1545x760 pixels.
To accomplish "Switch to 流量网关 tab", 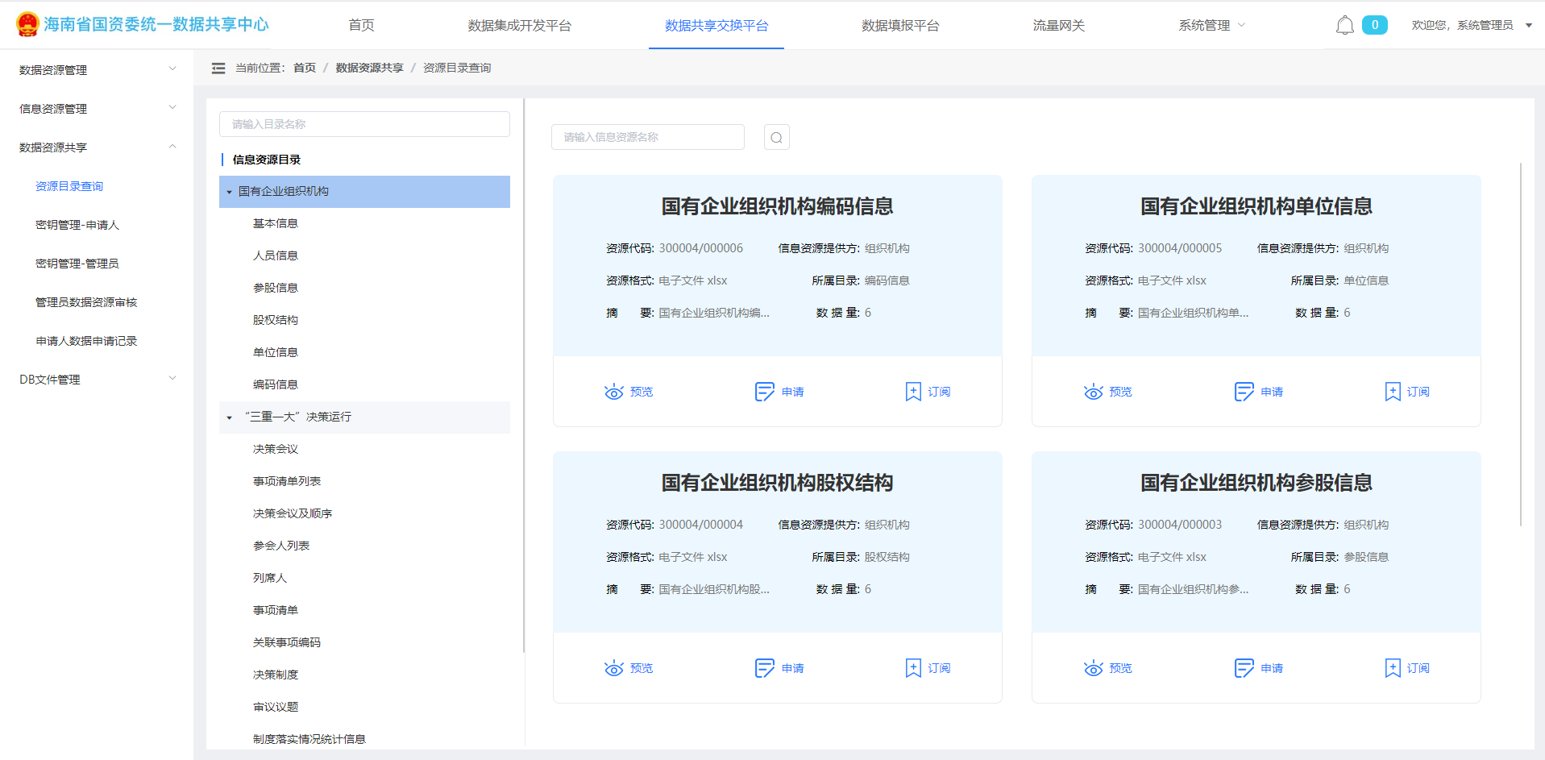I will click(x=1058, y=26).
